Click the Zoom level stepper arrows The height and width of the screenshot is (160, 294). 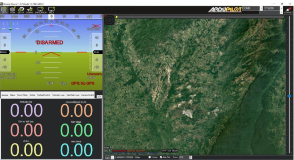(191, 157)
